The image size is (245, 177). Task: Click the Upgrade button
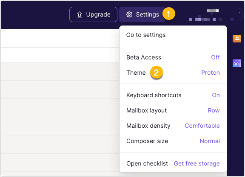pos(93,14)
